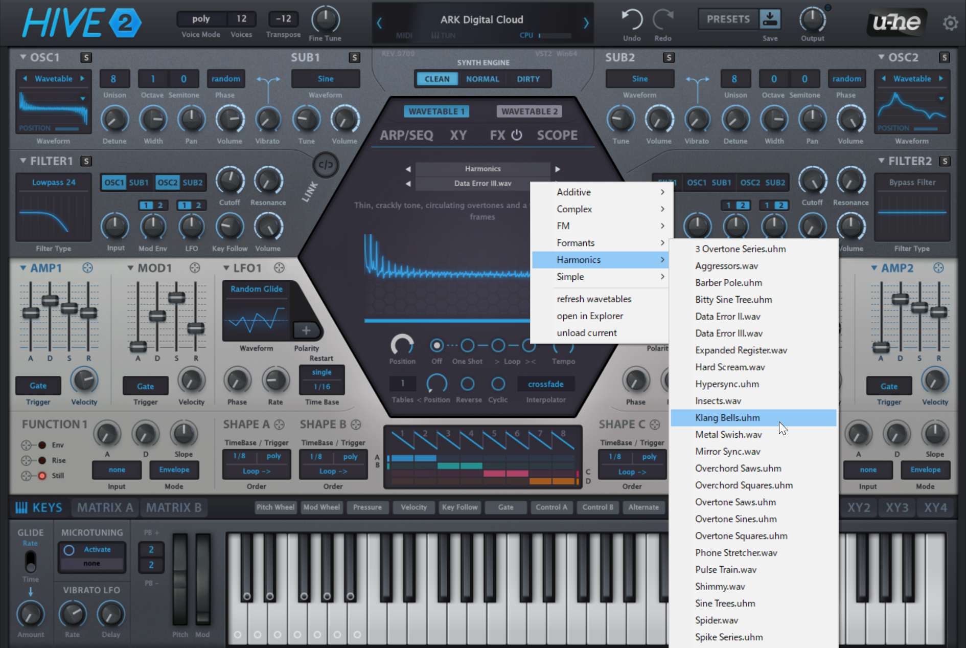Choose refresh wavetables menu entry

[x=601, y=299]
